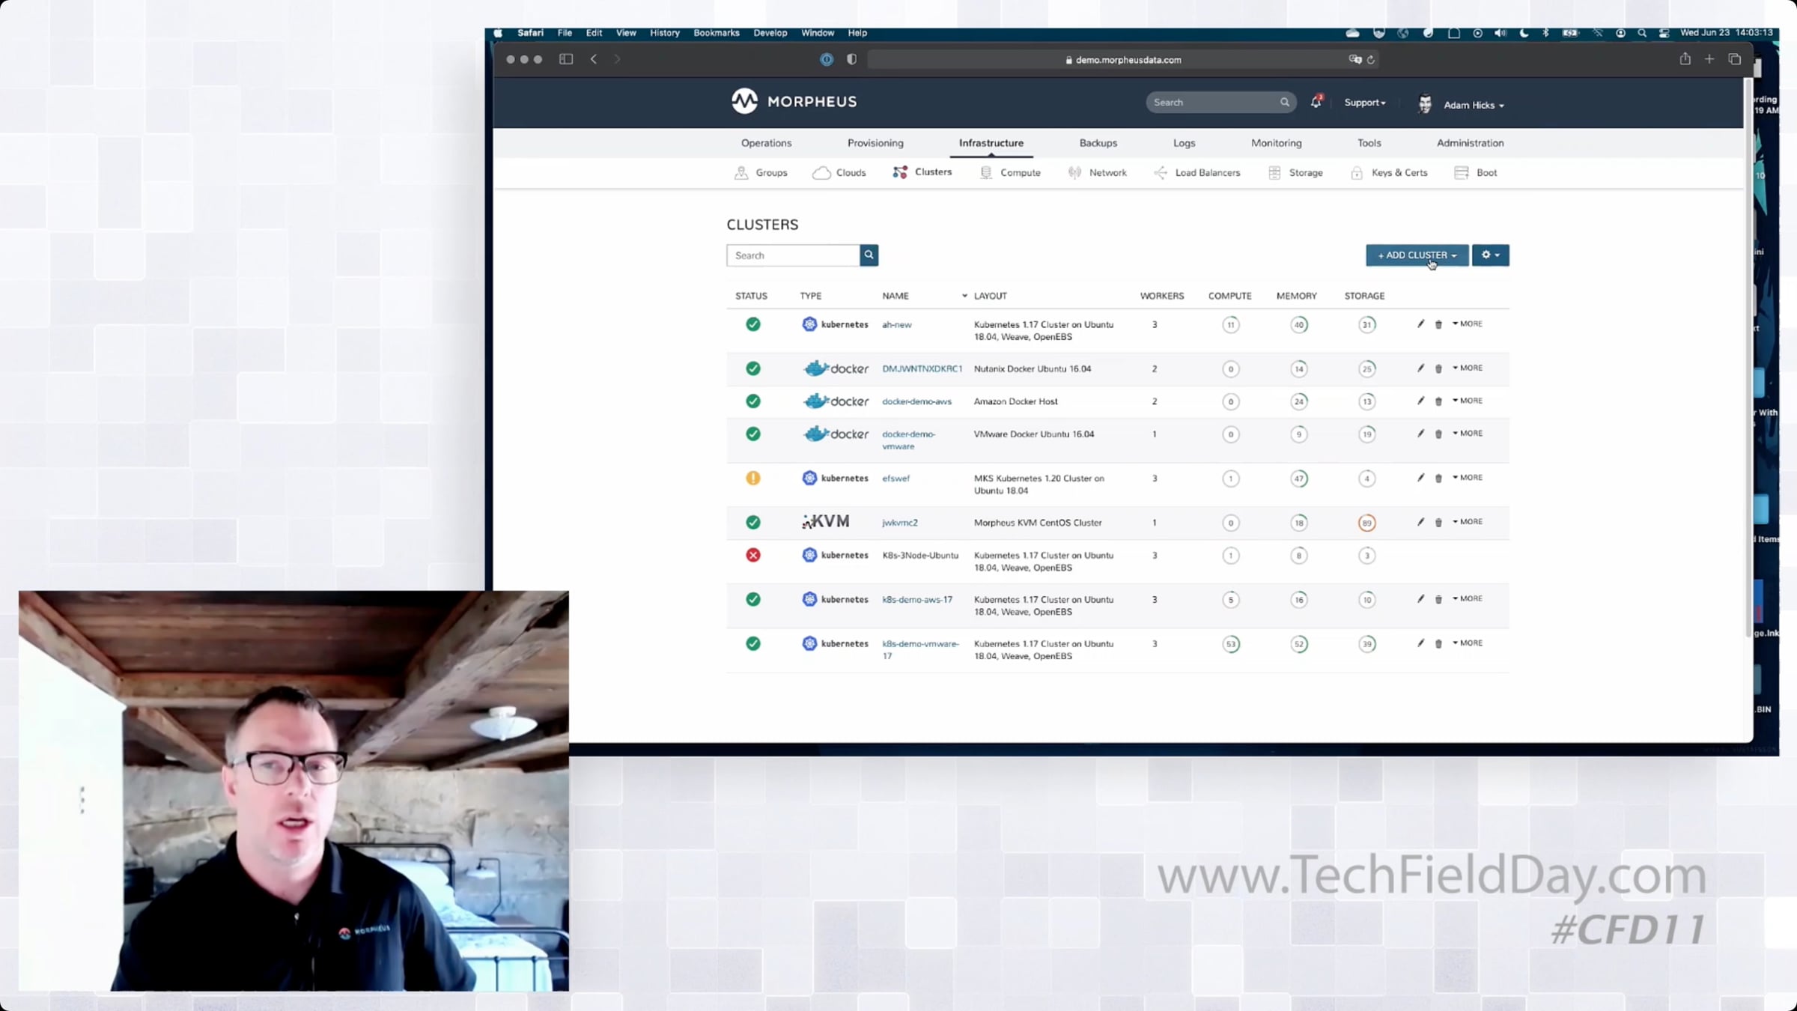Click the trash icon for docker-demo-aws row
The image size is (1797, 1011).
click(x=1438, y=401)
